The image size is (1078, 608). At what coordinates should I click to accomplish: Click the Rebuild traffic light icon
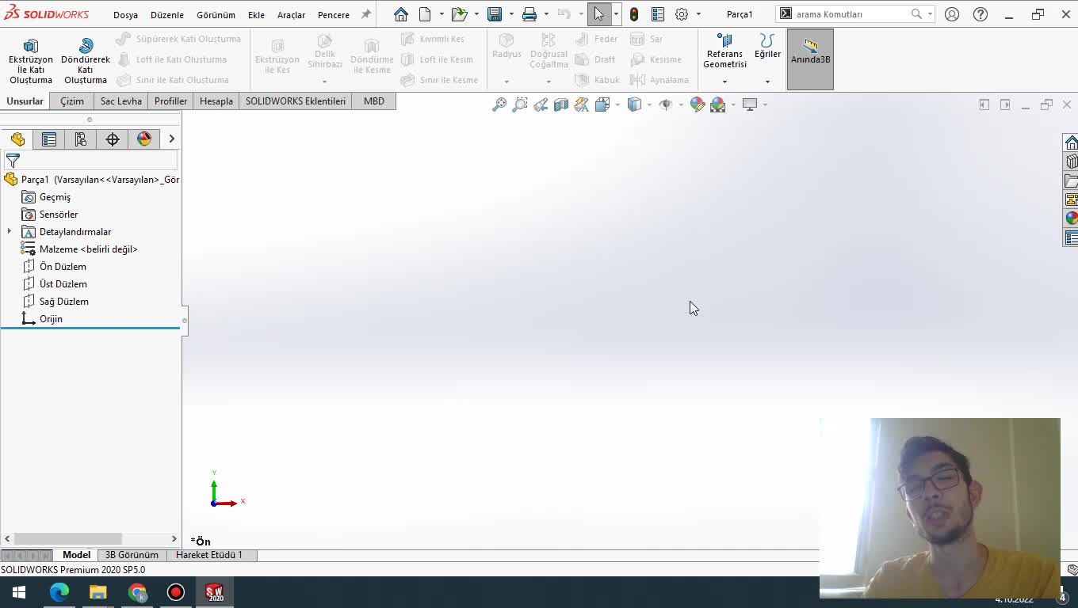(634, 14)
